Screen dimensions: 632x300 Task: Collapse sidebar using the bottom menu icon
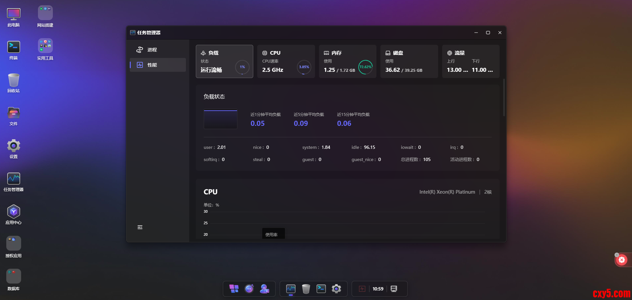point(140,227)
